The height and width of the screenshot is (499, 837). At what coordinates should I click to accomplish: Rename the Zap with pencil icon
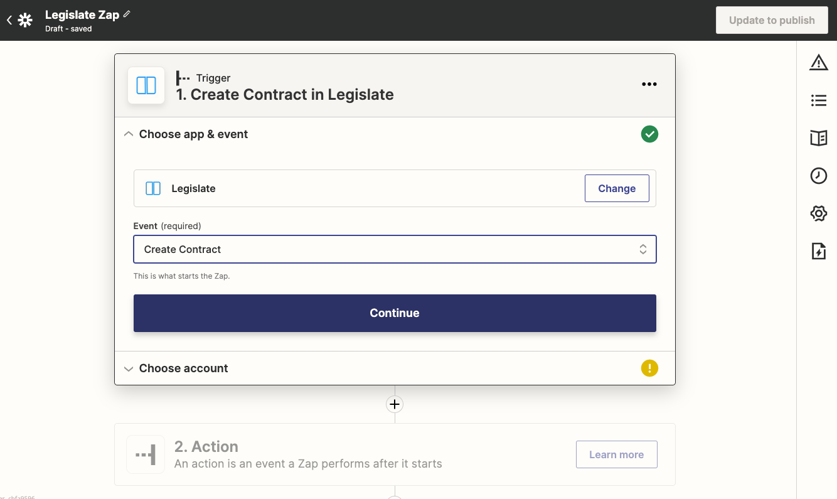127,14
